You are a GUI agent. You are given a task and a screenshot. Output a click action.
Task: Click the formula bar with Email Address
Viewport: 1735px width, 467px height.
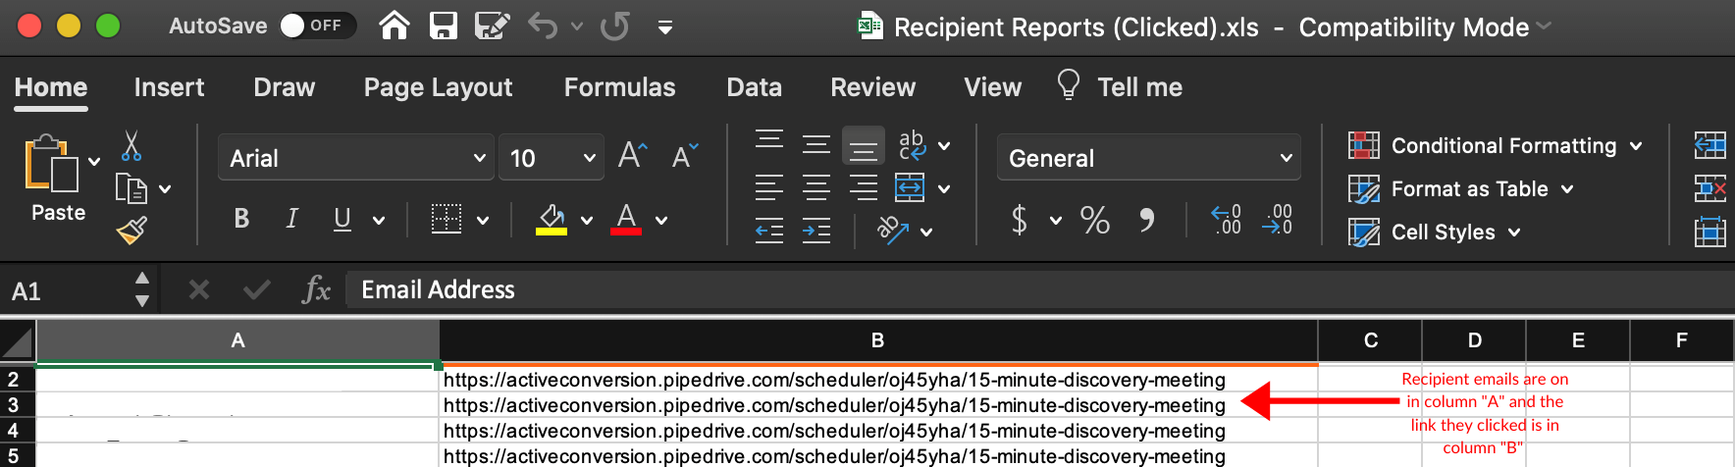(x=1040, y=290)
